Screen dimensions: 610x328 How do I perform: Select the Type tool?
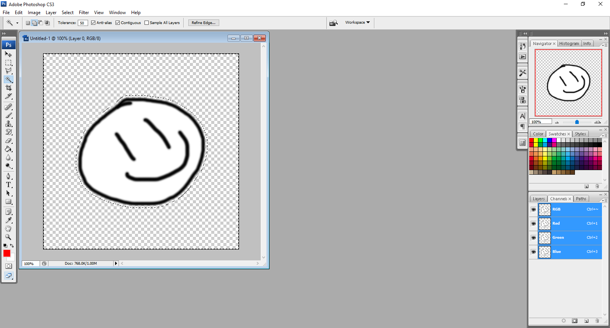coord(8,185)
